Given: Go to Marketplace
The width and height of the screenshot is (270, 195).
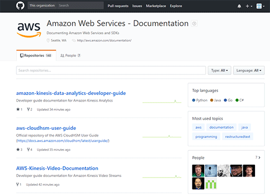Looking at the screenshot, I should pyautogui.click(x=156, y=6).
